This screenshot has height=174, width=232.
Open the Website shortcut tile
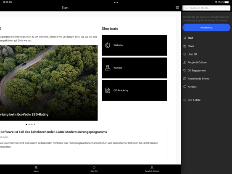click(134, 45)
